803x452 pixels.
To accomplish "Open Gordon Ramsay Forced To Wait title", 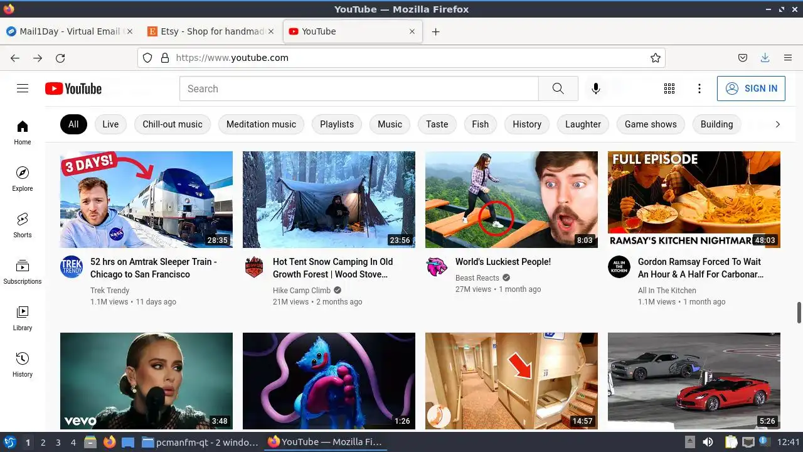I will 701,268.
